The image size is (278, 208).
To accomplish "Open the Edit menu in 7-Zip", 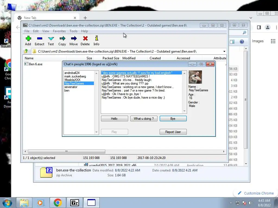I will (x=36, y=31).
